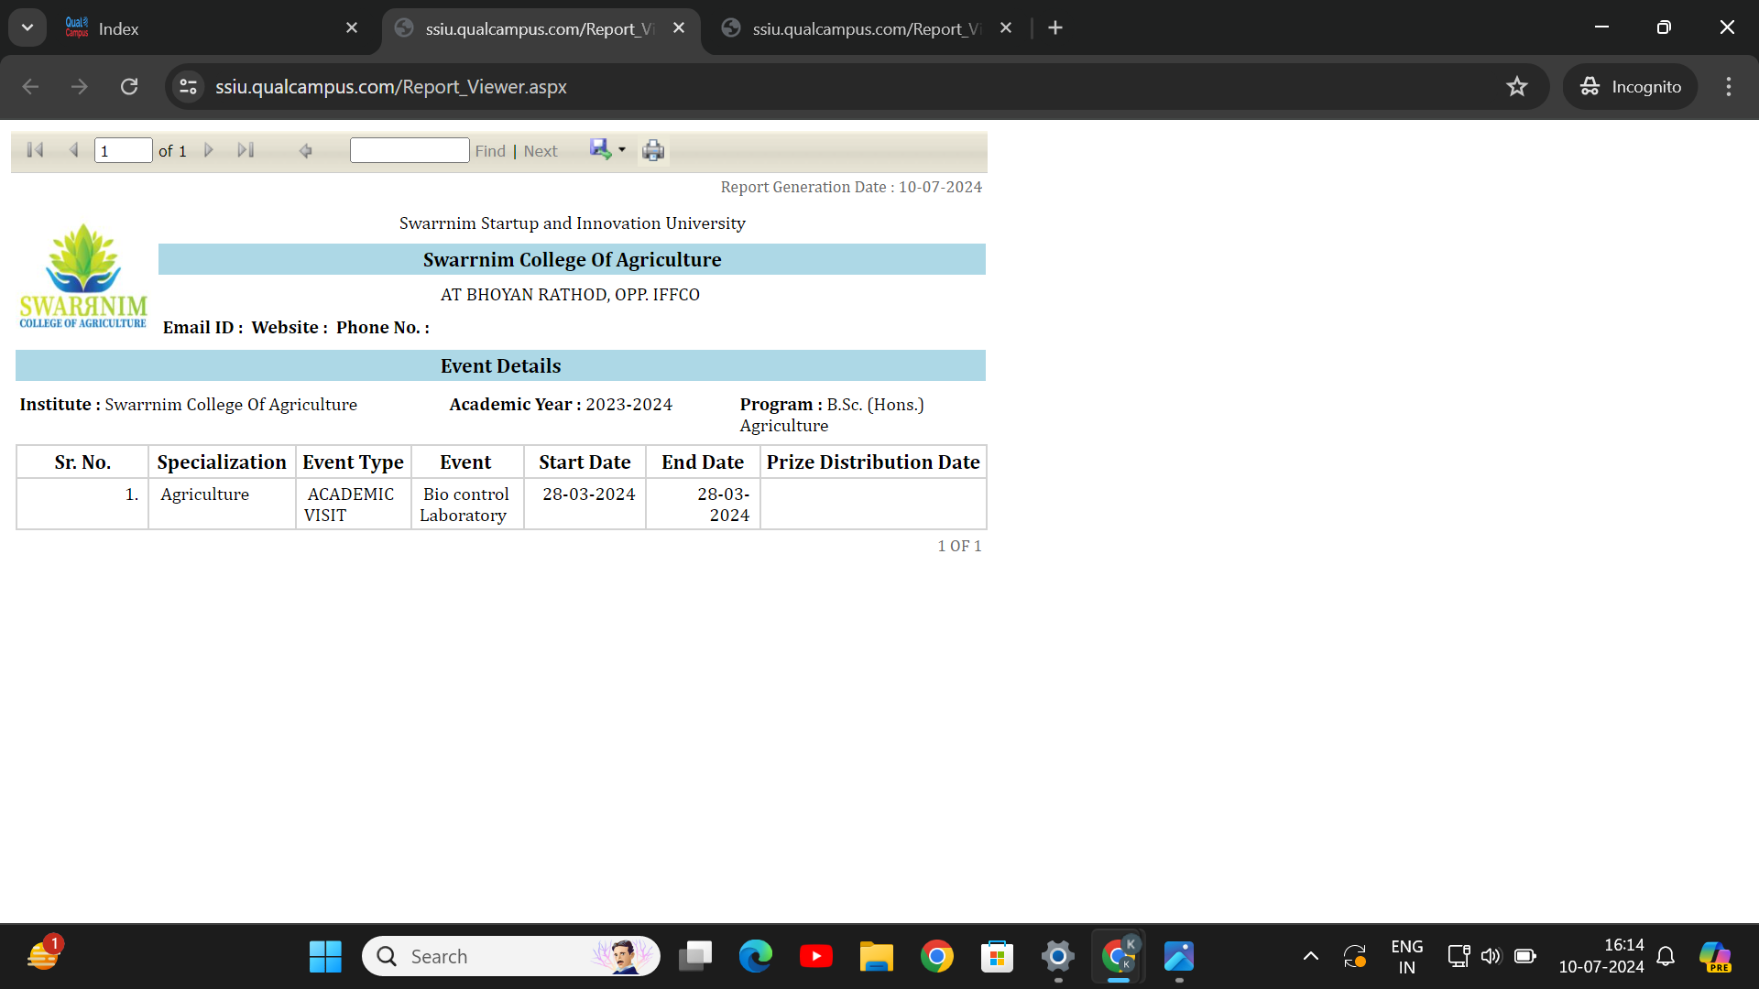Open the Photos app on taskbar
The width and height of the screenshot is (1759, 989).
point(1179,956)
